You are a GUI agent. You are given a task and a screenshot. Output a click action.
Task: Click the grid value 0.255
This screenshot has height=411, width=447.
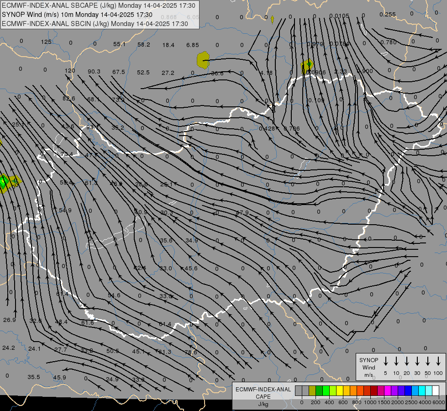click(388, 14)
